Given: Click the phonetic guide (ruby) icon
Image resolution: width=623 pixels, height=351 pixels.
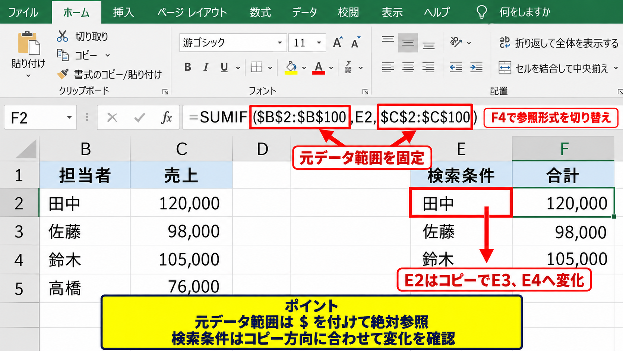Looking at the screenshot, I should click(x=348, y=68).
